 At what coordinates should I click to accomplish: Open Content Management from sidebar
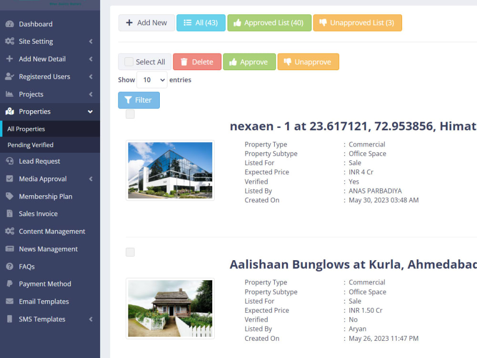click(50, 232)
